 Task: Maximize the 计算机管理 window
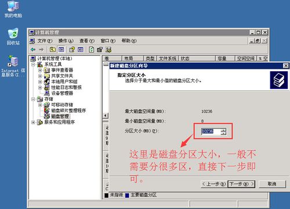click(x=259, y=32)
